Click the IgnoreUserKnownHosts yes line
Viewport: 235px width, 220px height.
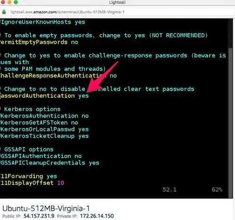42,22
